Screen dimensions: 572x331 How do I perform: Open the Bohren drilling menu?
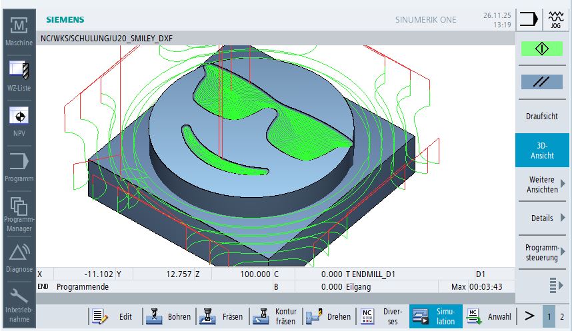coord(168,317)
